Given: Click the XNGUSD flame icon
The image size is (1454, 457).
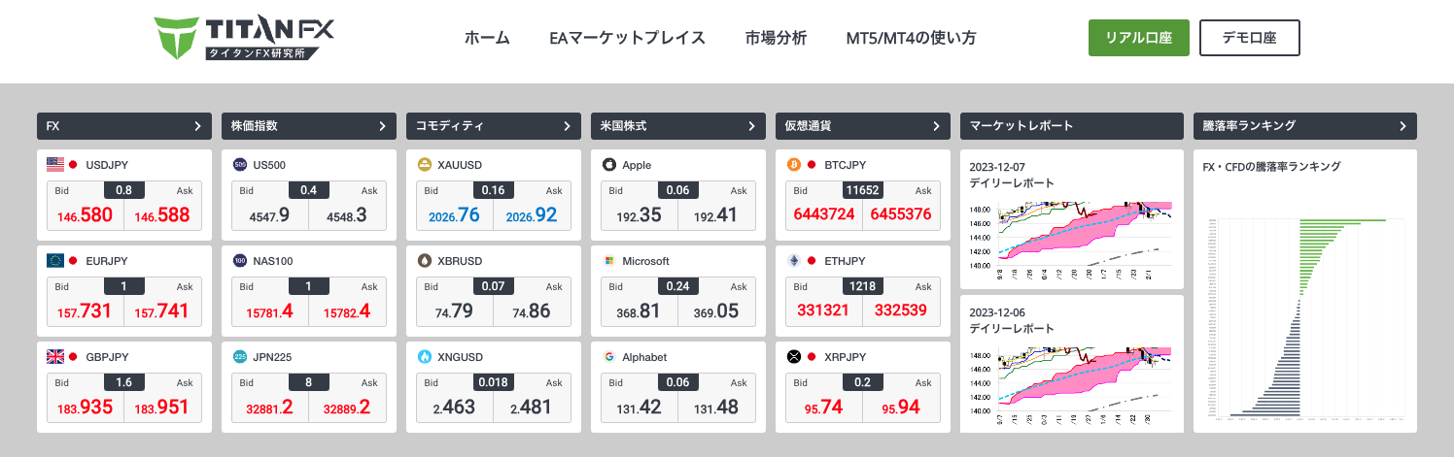Looking at the screenshot, I should pyautogui.click(x=425, y=357).
